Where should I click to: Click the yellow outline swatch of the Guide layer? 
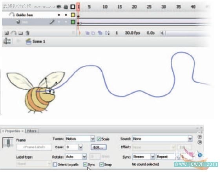click(x=73, y=15)
